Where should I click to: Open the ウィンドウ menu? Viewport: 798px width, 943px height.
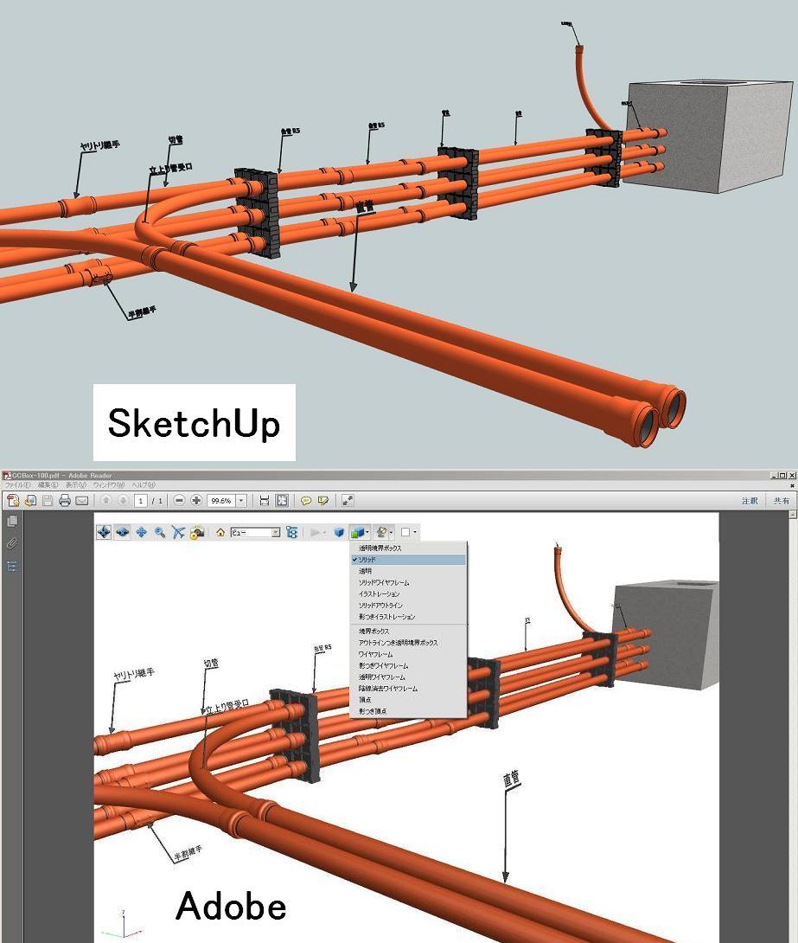tap(109, 484)
